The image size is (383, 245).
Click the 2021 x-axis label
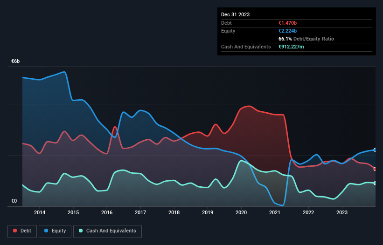click(x=275, y=212)
